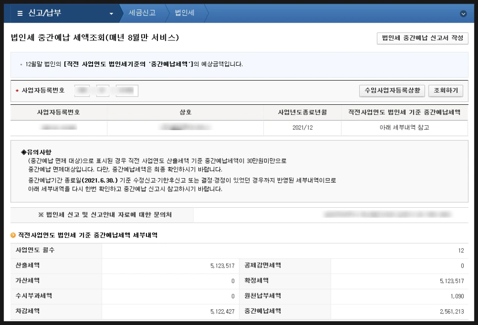Open 법인세 중간예납 신고서 작성
This screenshot has height=325, width=478.
[422, 38]
